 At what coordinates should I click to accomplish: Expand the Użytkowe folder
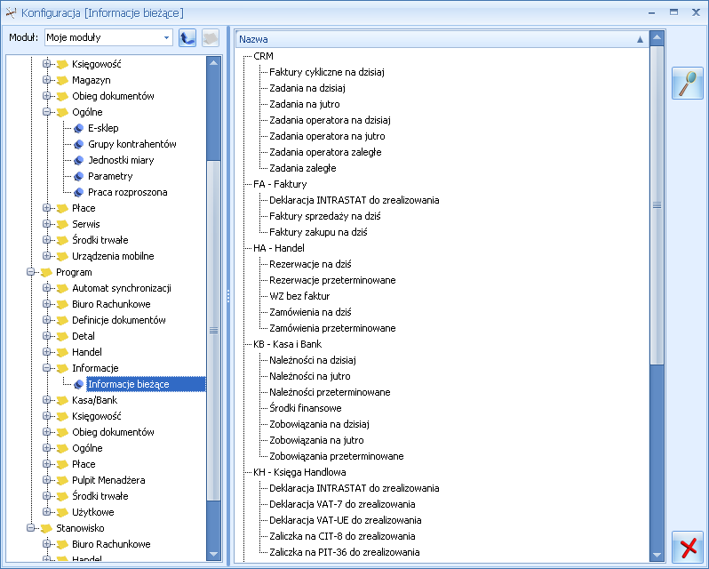46,512
